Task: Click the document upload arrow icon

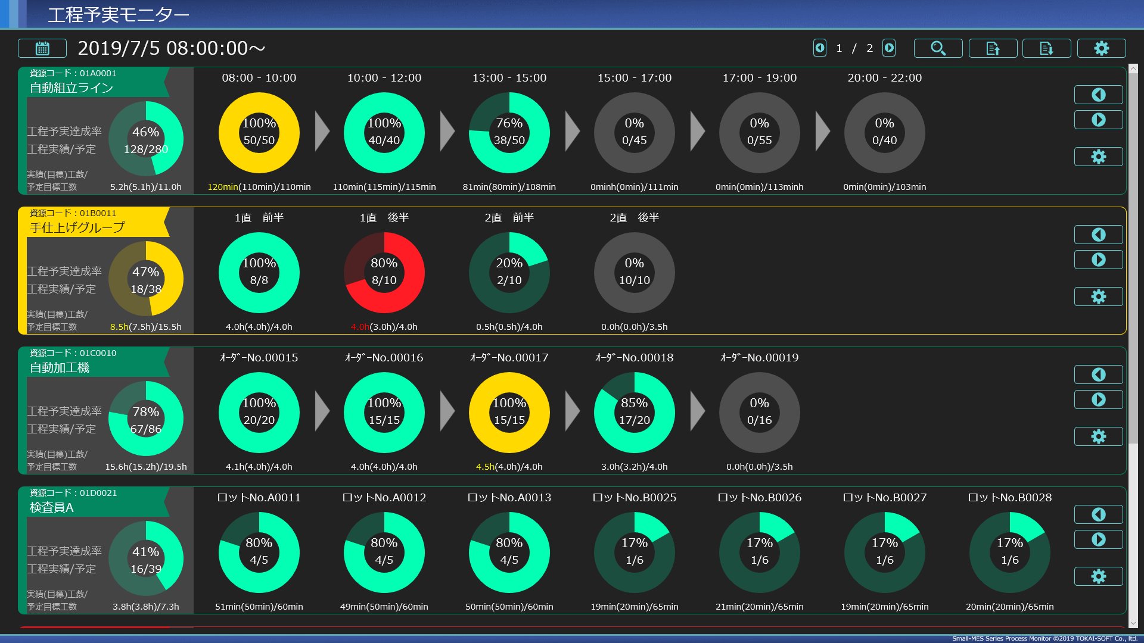Action: coord(993,48)
